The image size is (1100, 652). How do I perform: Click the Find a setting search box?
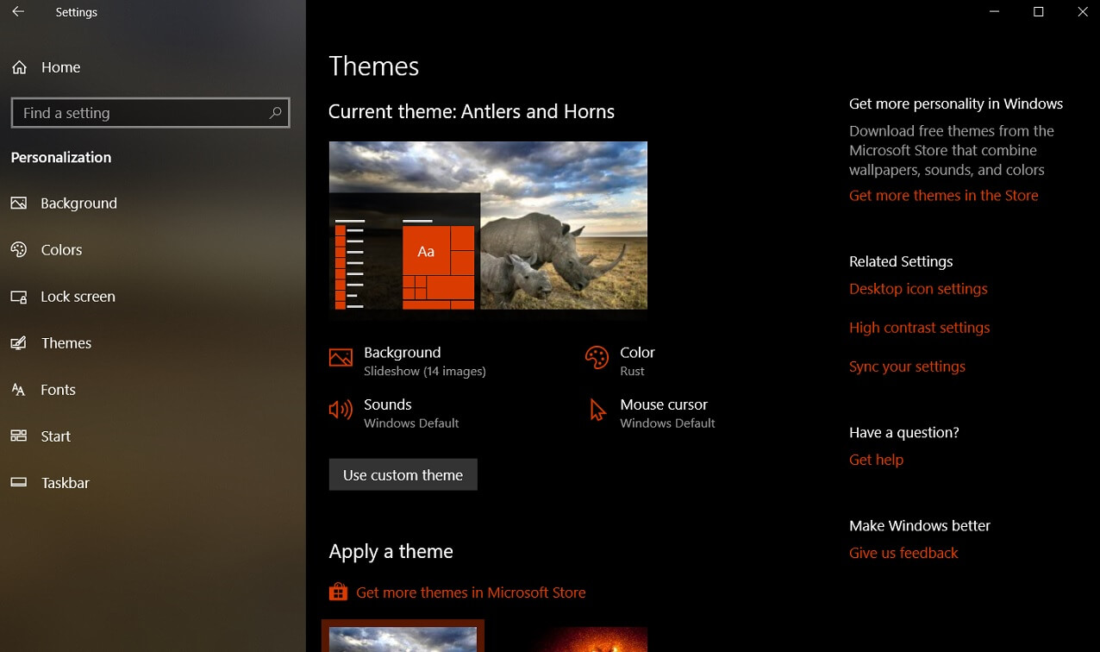(150, 112)
